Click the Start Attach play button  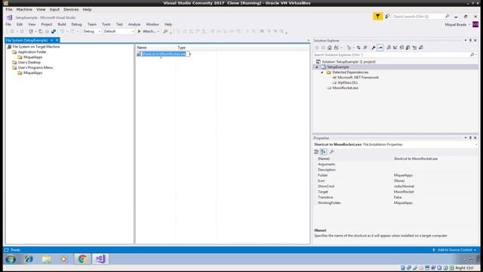(139, 32)
